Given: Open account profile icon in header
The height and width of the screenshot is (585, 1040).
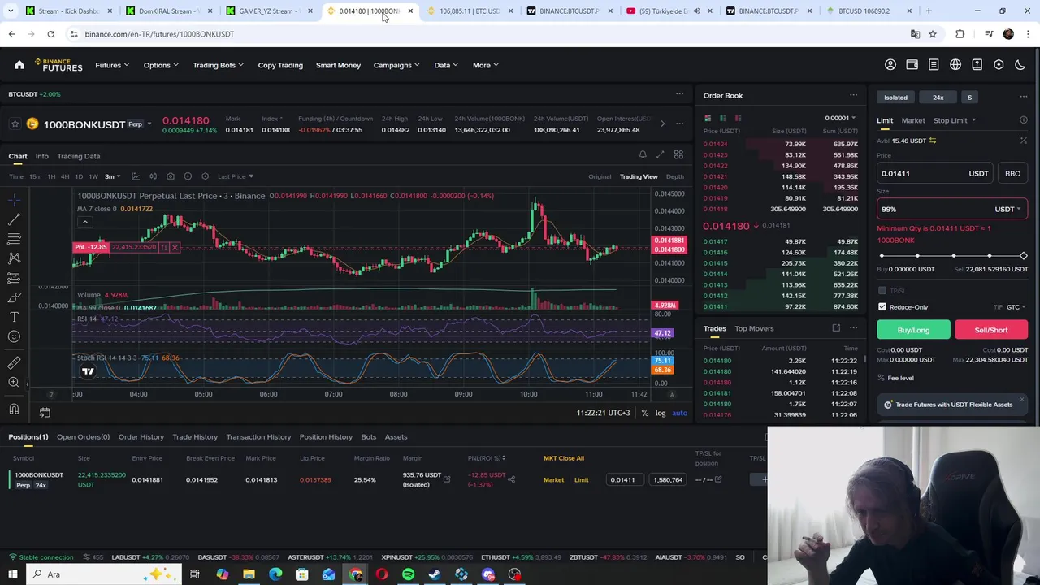Looking at the screenshot, I should coord(890,65).
